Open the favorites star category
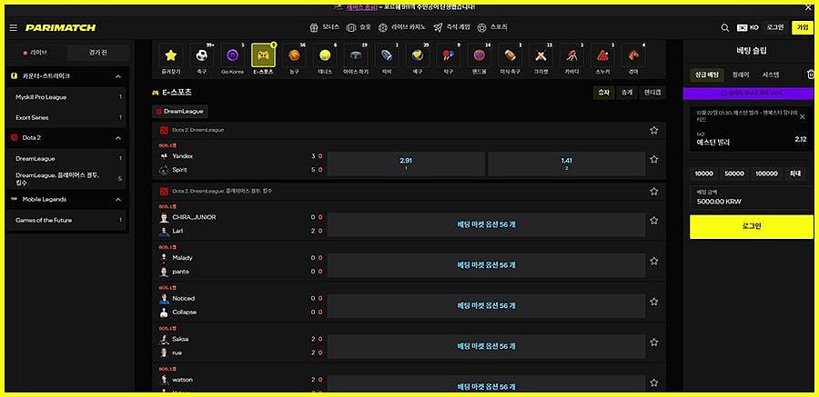Image resolution: width=819 pixels, height=397 pixels. pyautogui.click(x=170, y=55)
